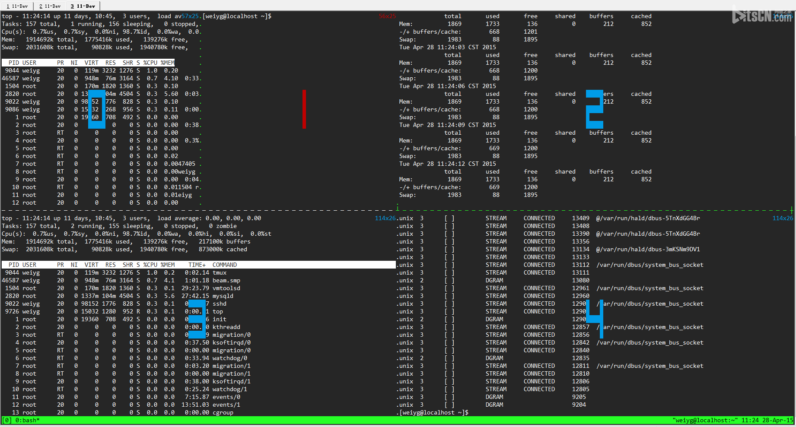
Task: Click socket inode number 12811
Action: tap(581, 366)
